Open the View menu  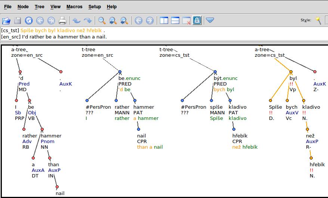[55, 7]
